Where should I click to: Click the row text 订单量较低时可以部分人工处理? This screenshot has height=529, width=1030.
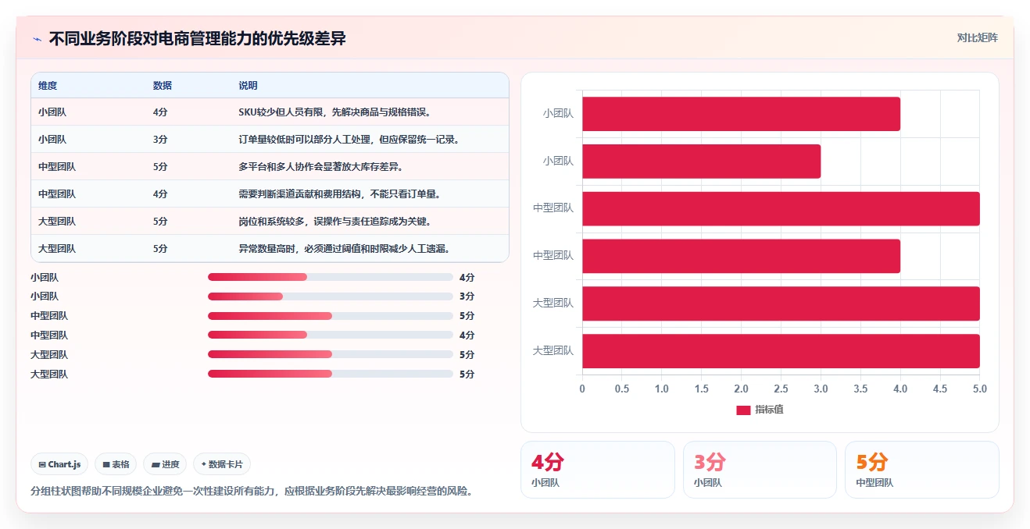click(303, 140)
